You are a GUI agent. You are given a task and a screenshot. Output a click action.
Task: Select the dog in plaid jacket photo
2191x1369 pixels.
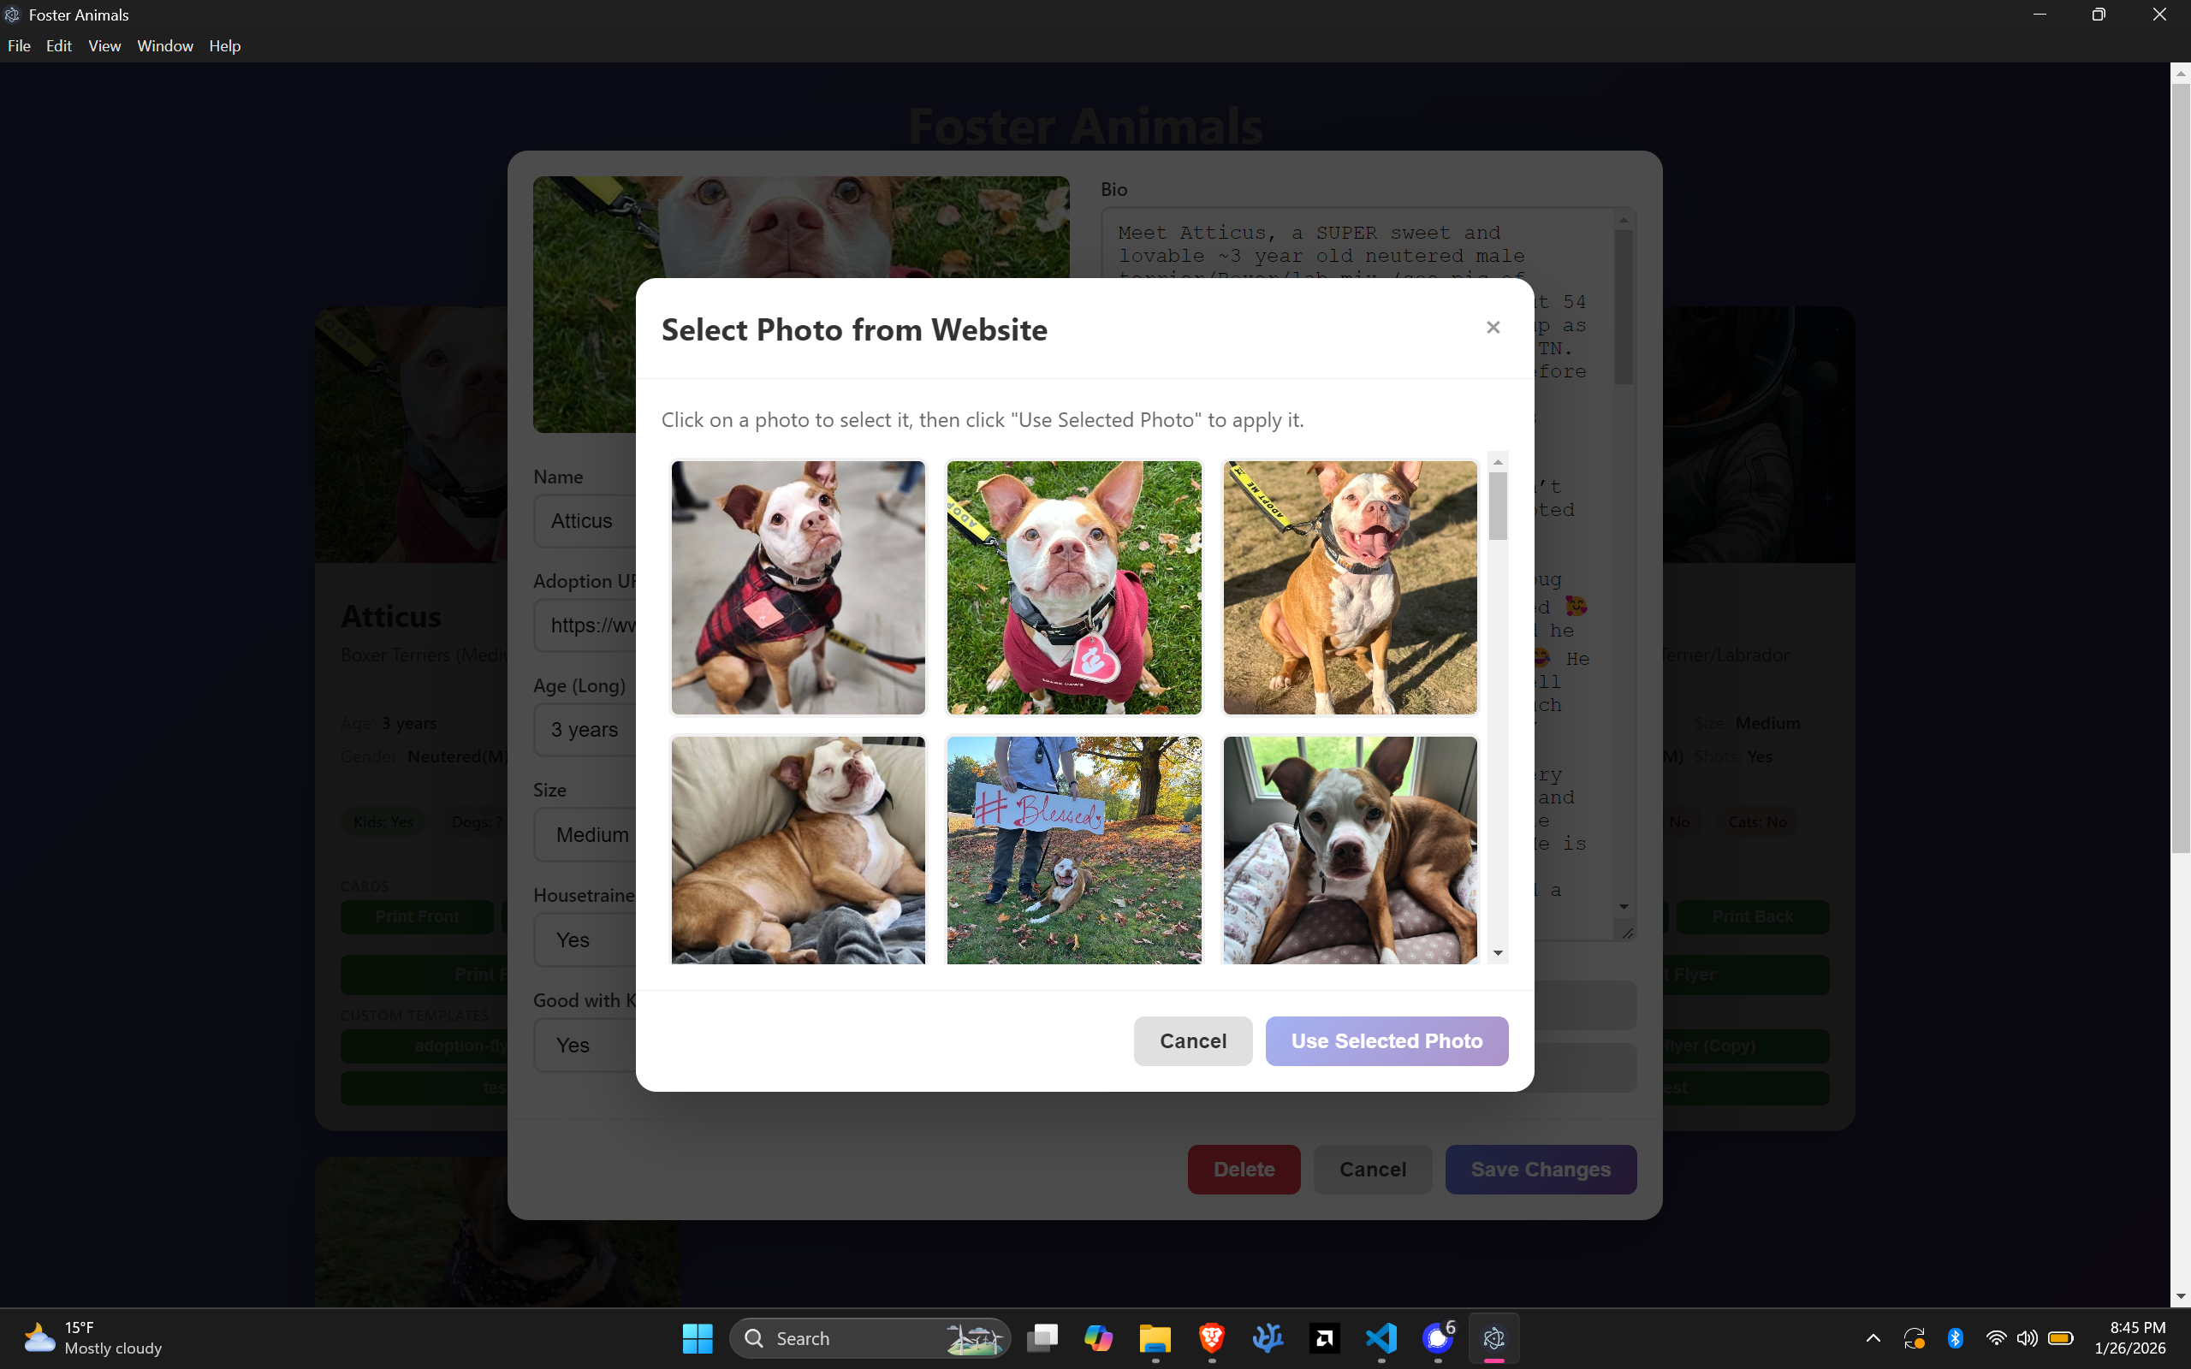pyautogui.click(x=798, y=588)
